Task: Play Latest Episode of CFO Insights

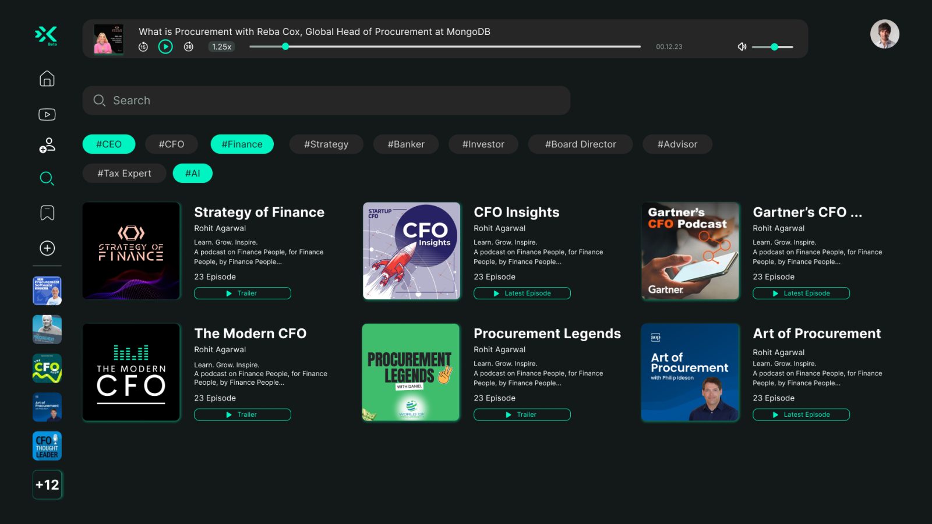Action: coord(522,293)
